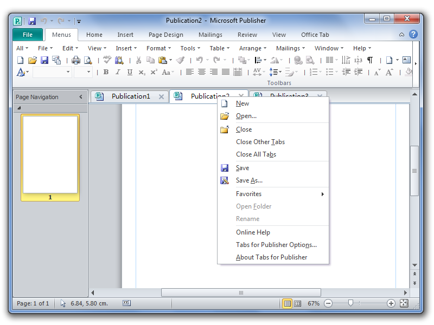
Task: Click the Save As icon in context menu
Action: pos(225,180)
